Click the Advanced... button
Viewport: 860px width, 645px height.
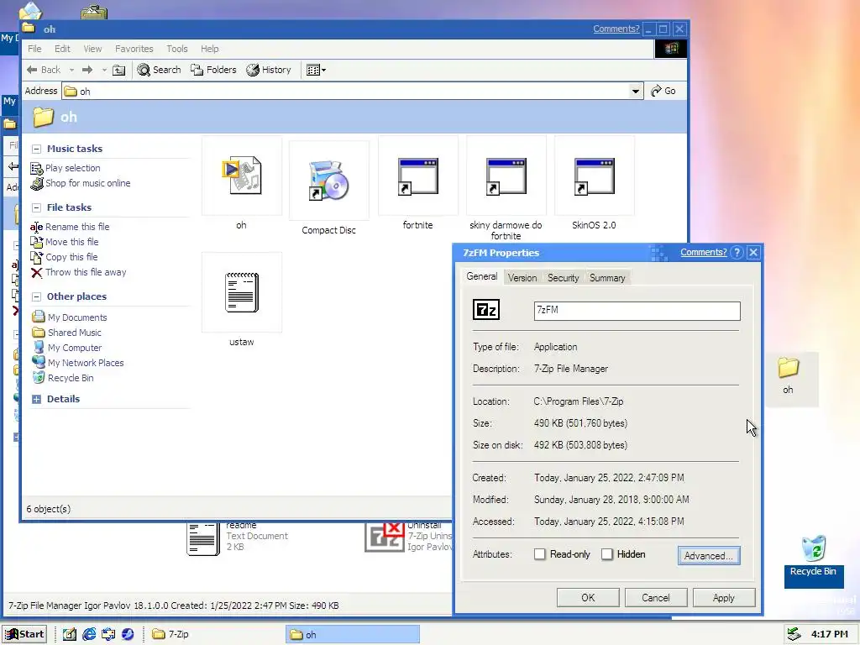(x=709, y=556)
